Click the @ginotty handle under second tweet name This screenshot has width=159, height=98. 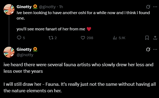point(25,55)
